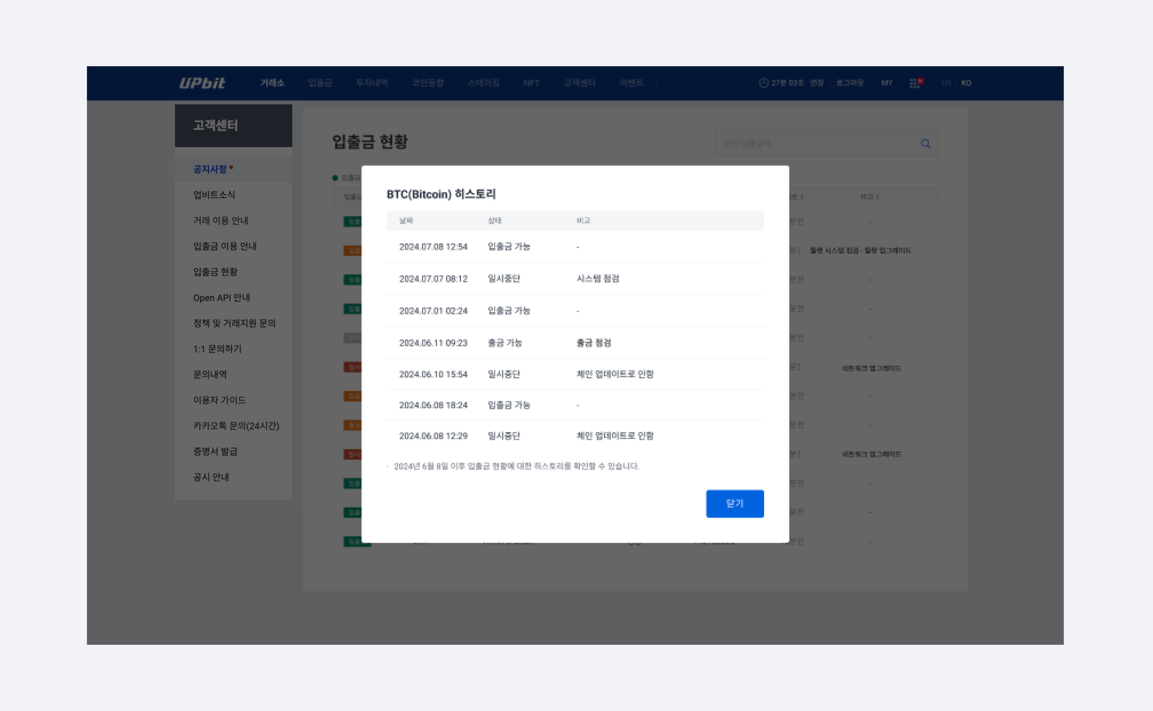Image resolution: width=1153 pixels, height=711 pixels.
Task: Click the date 2024.07.08 12:54
Action: pyautogui.click(x=433, y=247)
